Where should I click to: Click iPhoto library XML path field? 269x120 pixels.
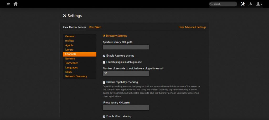coord(126,108)
